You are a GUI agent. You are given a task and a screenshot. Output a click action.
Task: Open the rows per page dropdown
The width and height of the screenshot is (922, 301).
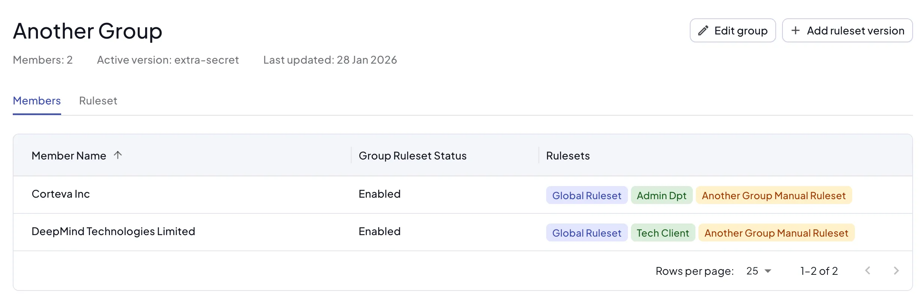coord(759,271)
